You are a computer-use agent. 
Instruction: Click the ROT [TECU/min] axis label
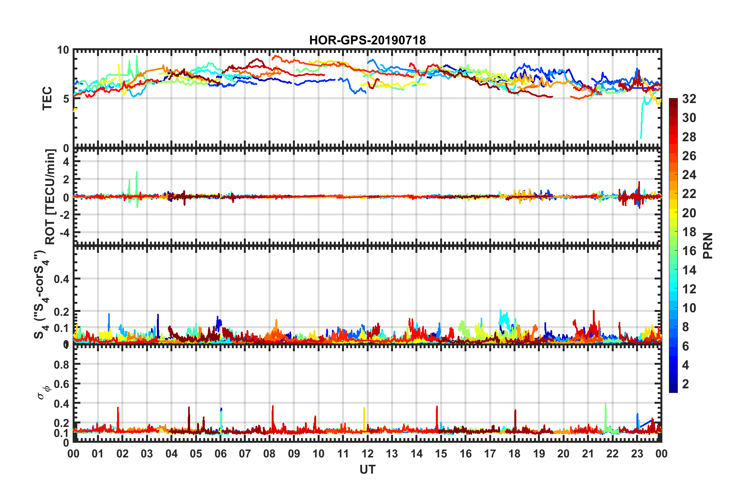click(x=50, y=197)
